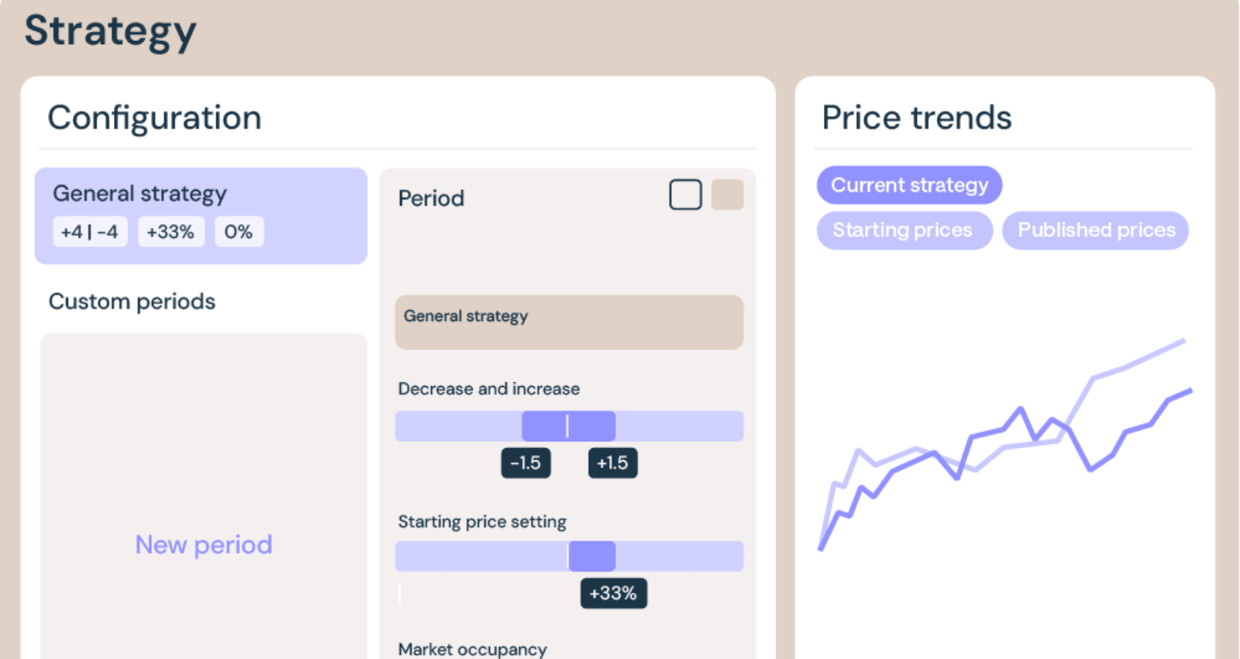Image resolution: width=1240 pixels, height=659 pixels.
Task: Click the +4 | -4 chip
Action: 90,232
